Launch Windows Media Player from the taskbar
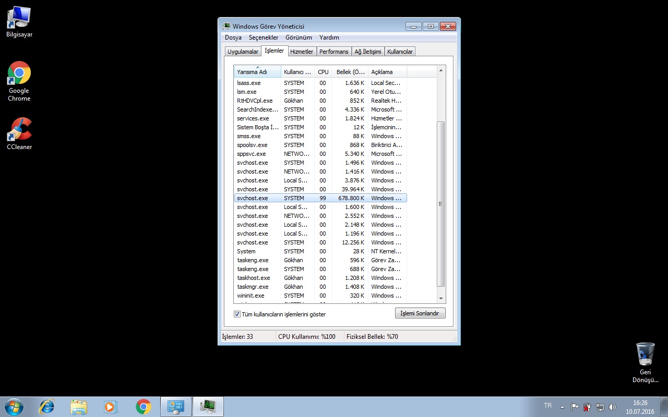The width and height of the screenshot is (668, 417). point(111,407)
